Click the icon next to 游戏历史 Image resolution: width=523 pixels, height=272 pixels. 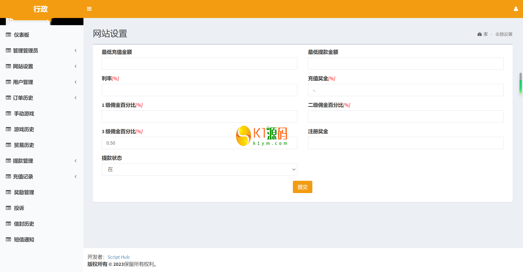[8, 129]
